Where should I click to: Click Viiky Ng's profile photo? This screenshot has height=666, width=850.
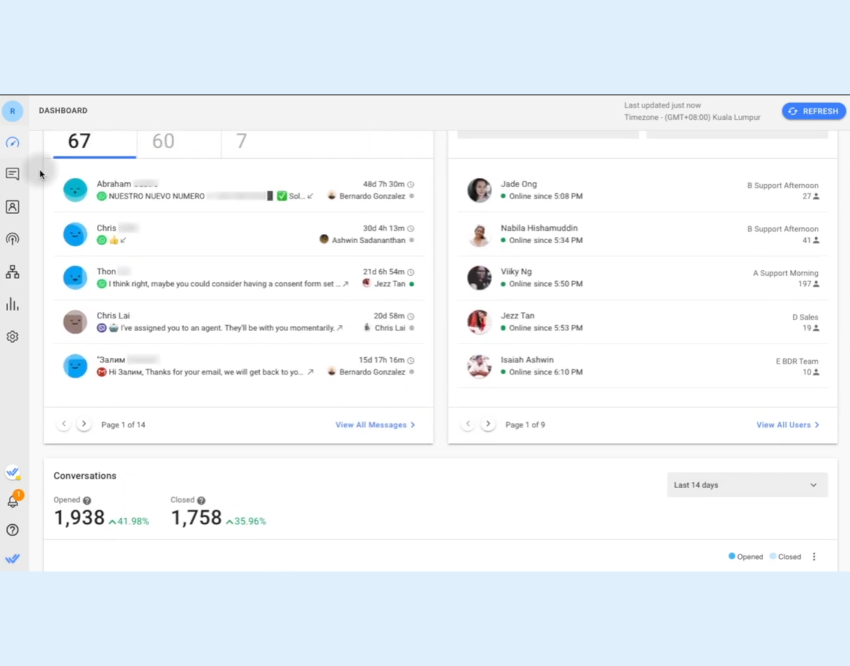coord(479,277)
